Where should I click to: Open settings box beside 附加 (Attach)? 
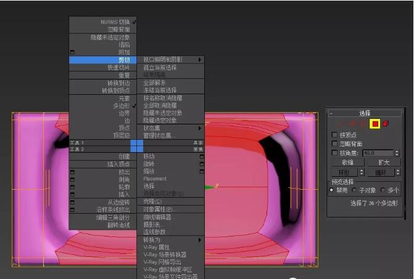coord(72,52)
